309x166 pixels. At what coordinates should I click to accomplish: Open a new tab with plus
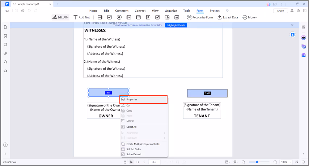(x=58, y=4)
